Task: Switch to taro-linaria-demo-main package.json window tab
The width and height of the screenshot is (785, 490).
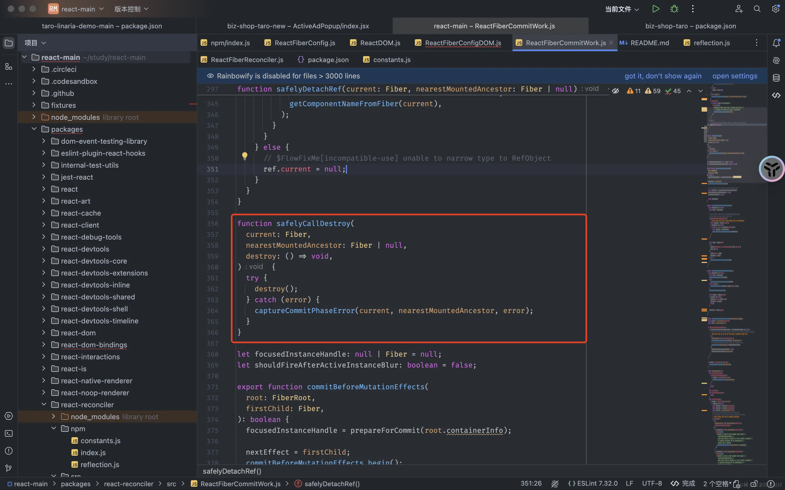Action: click(x=102, y=26)
